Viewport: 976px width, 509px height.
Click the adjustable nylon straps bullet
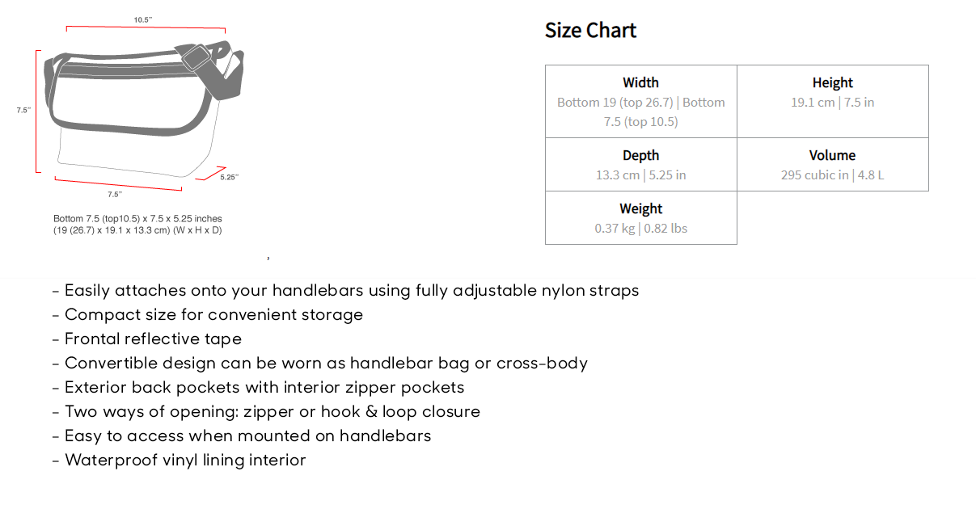pos(345,291)
